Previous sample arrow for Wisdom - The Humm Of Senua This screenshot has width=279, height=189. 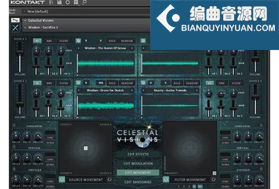pos(78,48)
